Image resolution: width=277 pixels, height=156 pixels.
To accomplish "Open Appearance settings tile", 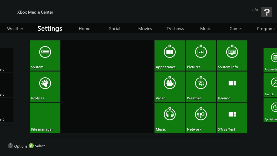I will point(170,55).
